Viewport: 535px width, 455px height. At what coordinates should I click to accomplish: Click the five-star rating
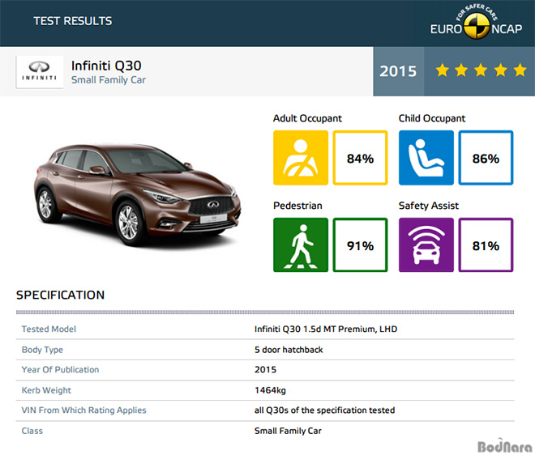[481, 70]
